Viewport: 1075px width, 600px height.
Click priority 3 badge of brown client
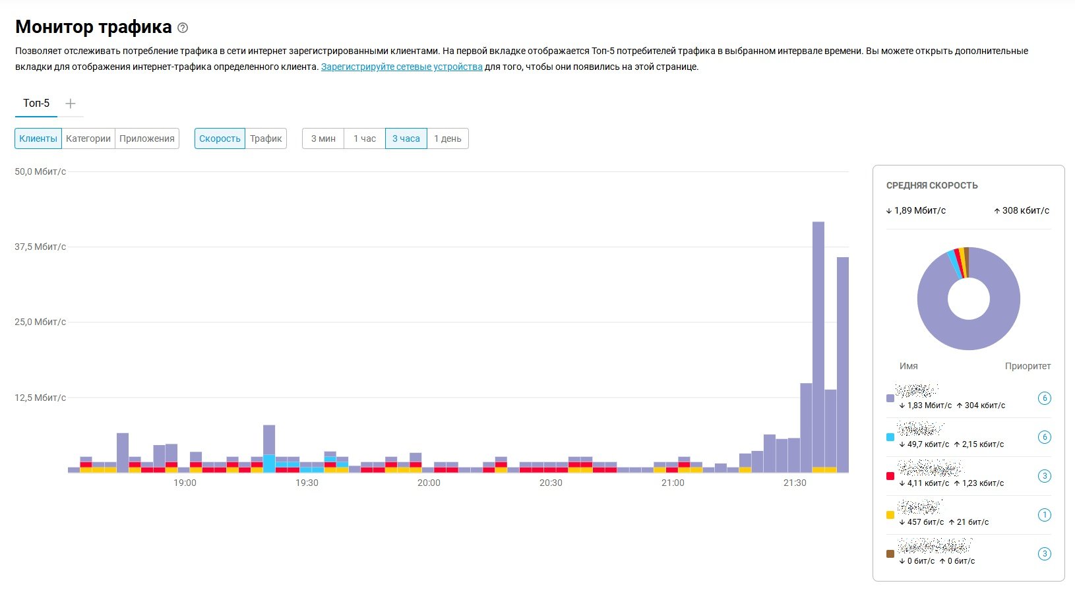[x=1044, y=554]
